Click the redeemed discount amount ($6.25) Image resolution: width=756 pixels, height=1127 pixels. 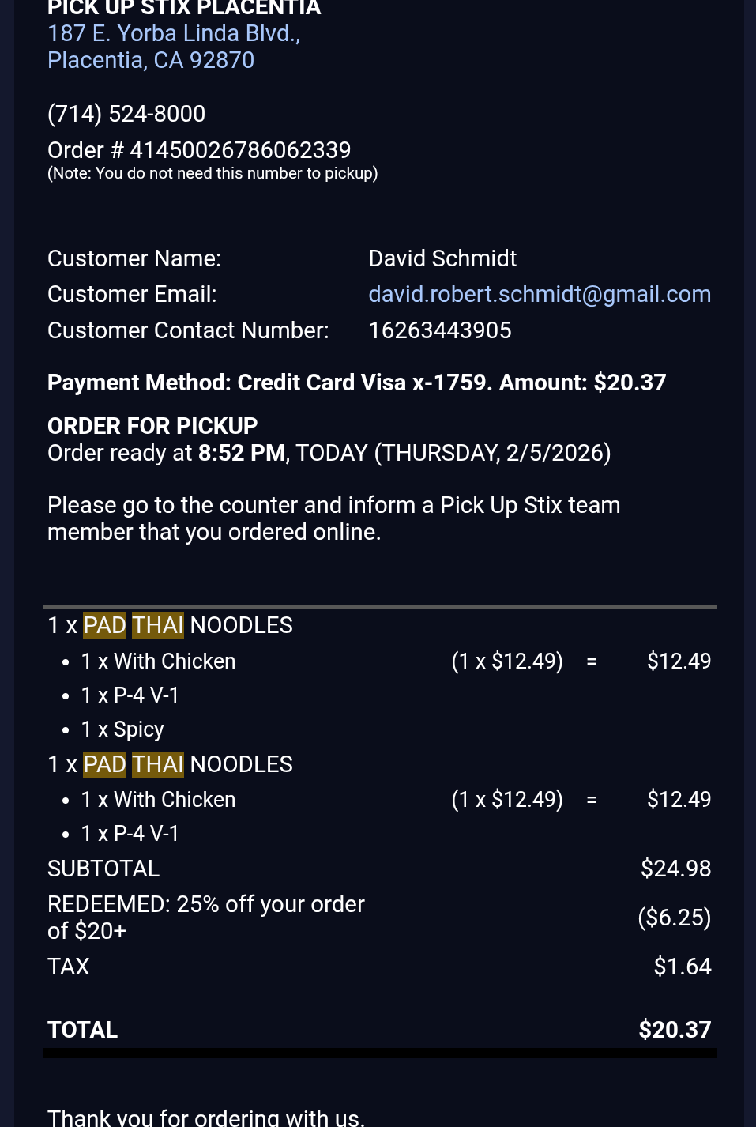(674, 918)
